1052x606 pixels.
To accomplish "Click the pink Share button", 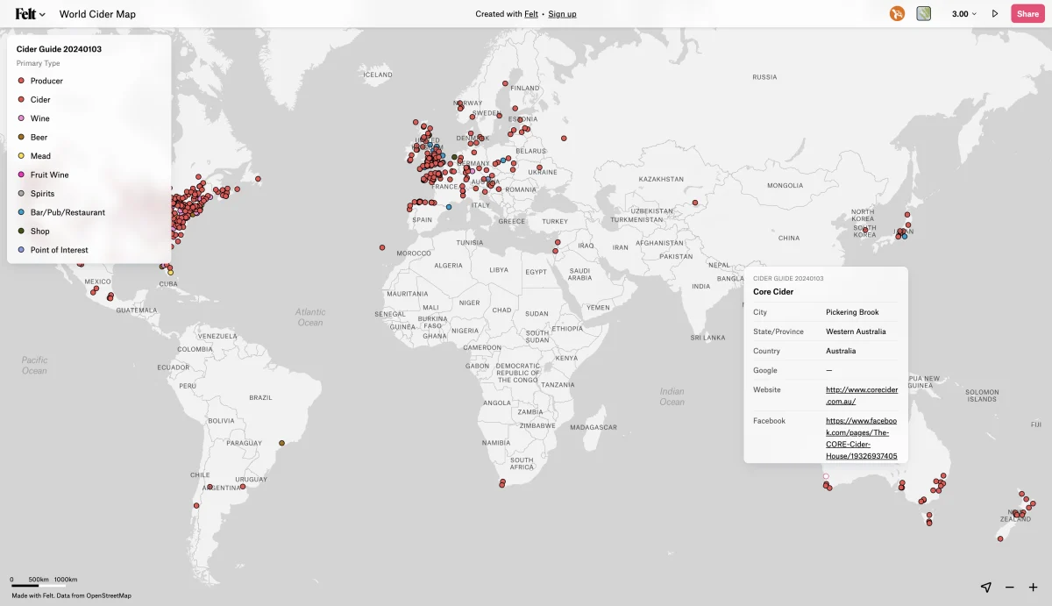I will [x=1027, y=14].
